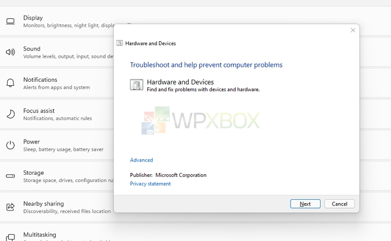Open Display settings in Settings window

57,21
